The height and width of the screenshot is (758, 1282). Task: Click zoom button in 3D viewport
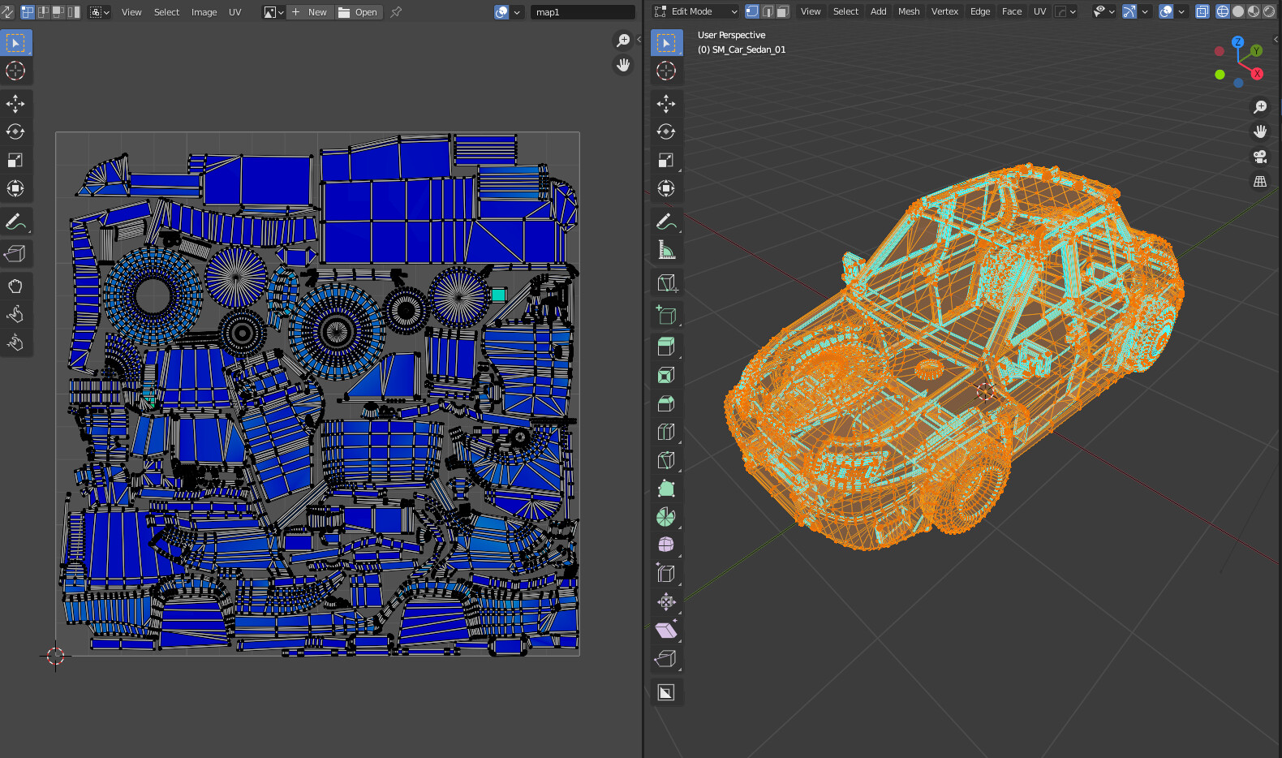coord(1260,107)
